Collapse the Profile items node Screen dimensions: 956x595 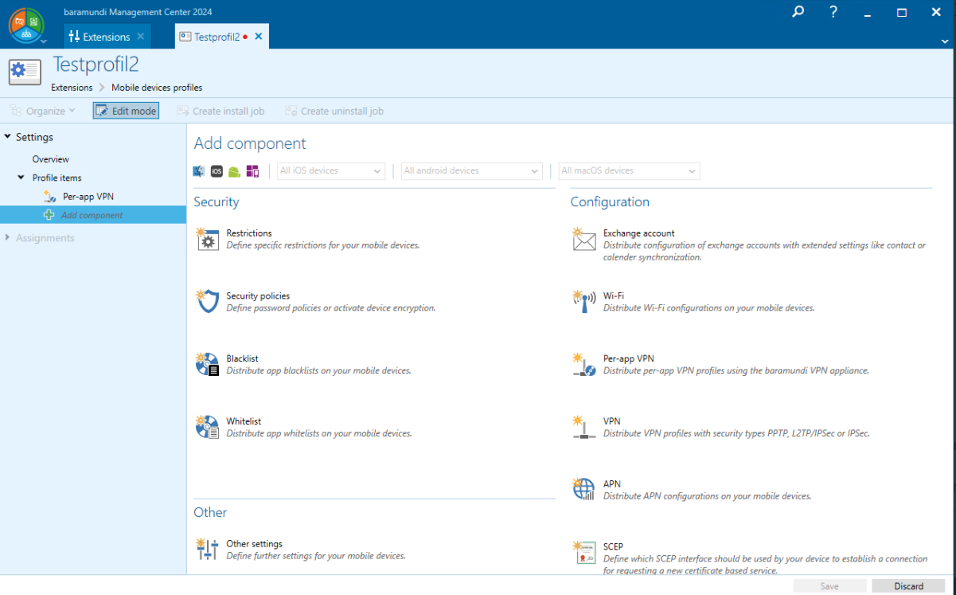[22, 178]
